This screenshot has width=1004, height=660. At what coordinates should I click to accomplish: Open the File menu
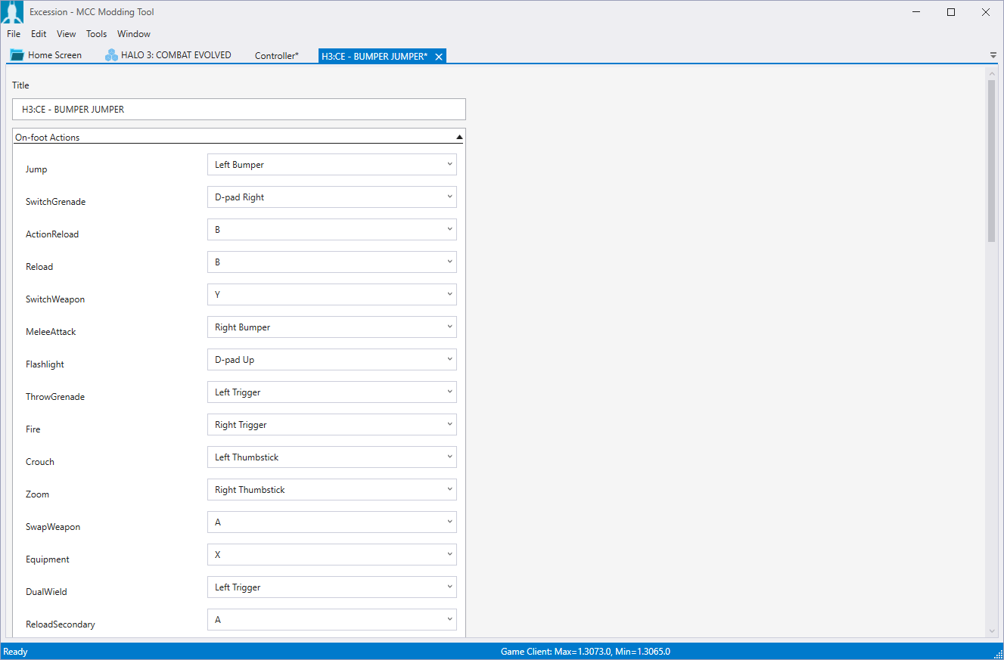tap(14, 34)
